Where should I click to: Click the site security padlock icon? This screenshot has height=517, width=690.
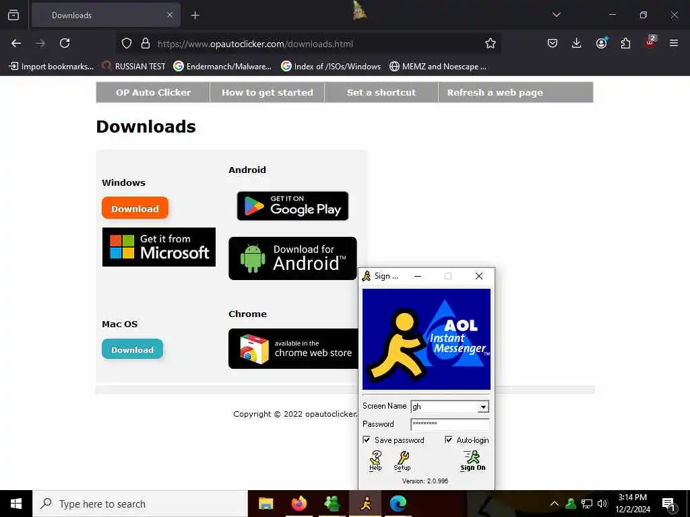146,43
